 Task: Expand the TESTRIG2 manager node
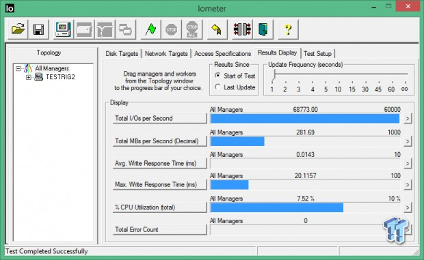point(28,77)
